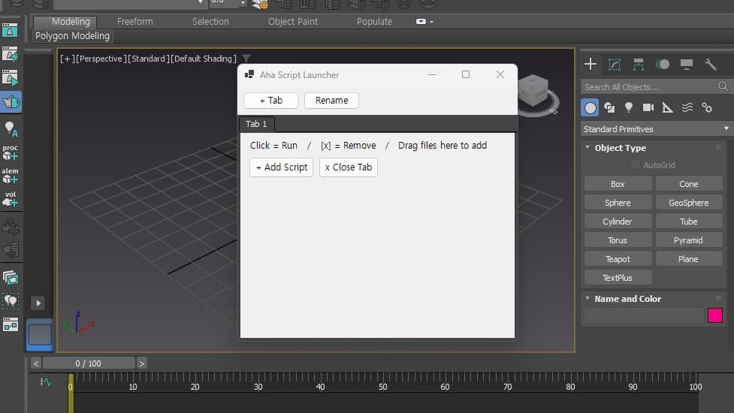The width and height of the screenshot is (734, 413).
Task: Click the + Tab button
Action: 270,101
